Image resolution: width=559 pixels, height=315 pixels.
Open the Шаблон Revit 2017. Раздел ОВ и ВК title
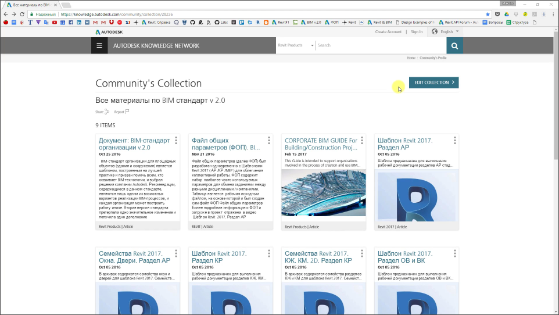pyautogui.click(x=405, y=257)
